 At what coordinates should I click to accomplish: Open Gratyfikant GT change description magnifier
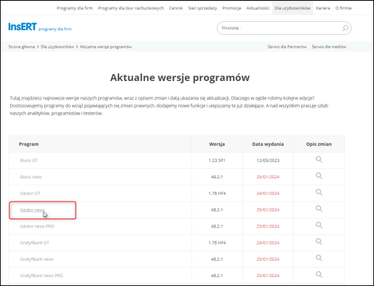click(319, 242)
